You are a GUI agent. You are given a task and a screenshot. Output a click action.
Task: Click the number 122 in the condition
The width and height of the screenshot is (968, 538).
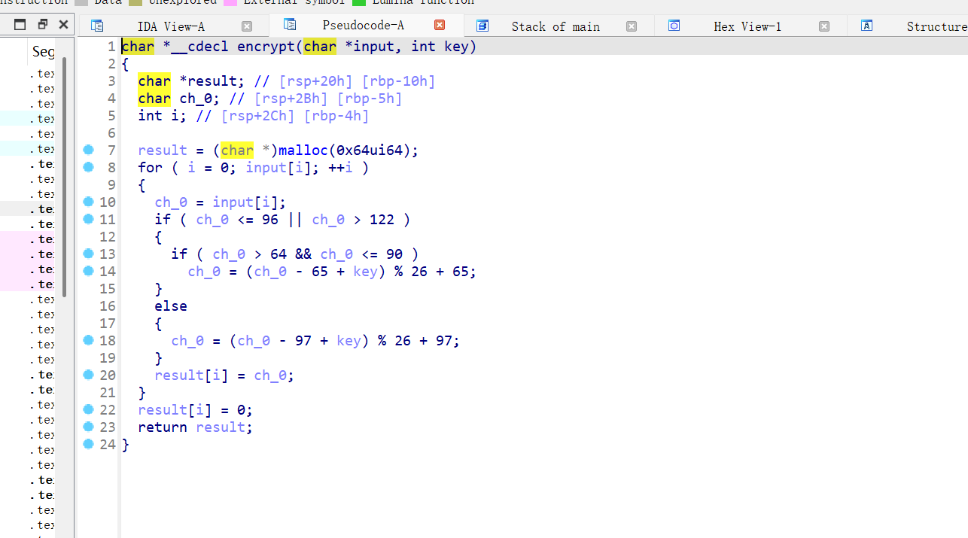382,220
